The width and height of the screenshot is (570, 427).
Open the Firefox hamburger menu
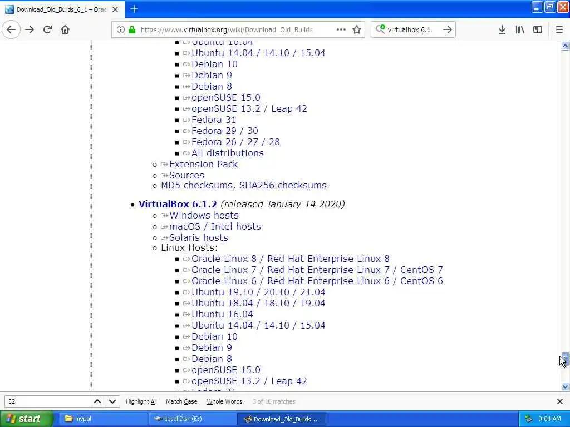[559, 29]
